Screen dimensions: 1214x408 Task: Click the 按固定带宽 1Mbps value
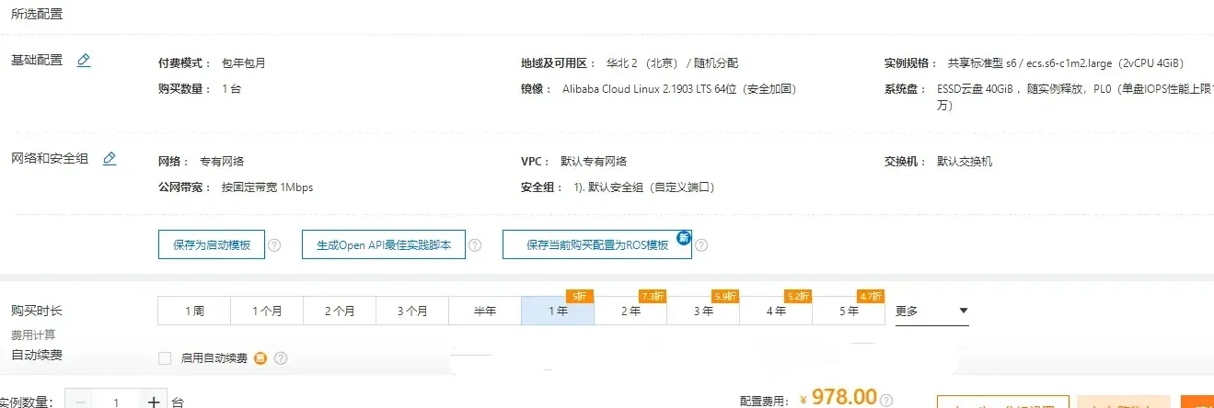point(268,187)
